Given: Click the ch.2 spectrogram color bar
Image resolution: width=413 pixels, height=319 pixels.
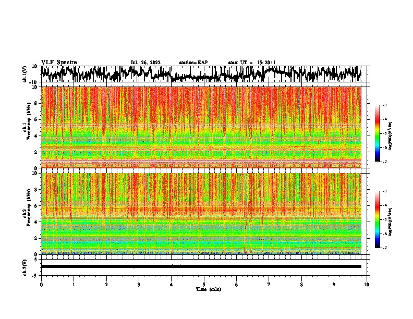Looking at the screenshot, I should tap(377, 219).
